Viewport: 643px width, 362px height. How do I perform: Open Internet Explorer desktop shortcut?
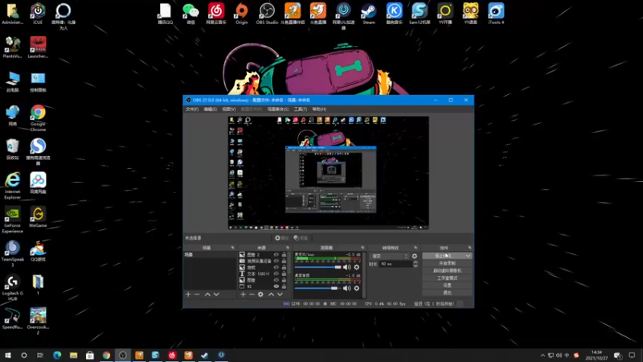[12, 186]
